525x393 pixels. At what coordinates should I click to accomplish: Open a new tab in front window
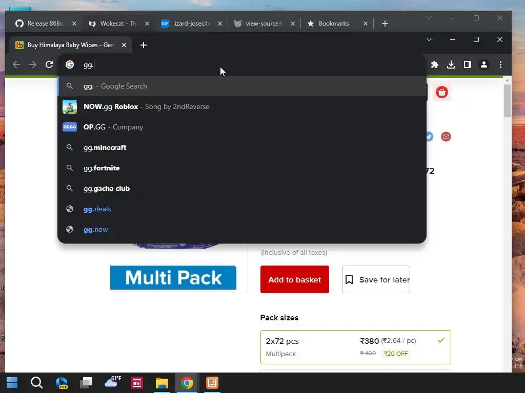[144, 45]
